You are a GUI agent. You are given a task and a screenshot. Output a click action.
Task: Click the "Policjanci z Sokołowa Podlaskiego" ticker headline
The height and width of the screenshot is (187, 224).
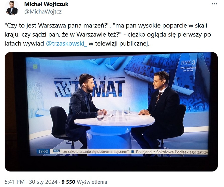click(172, 152)
